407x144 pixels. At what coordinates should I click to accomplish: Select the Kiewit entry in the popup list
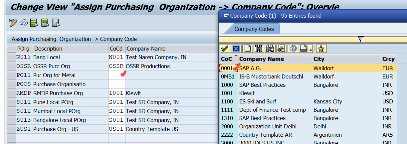coord(308,93)
